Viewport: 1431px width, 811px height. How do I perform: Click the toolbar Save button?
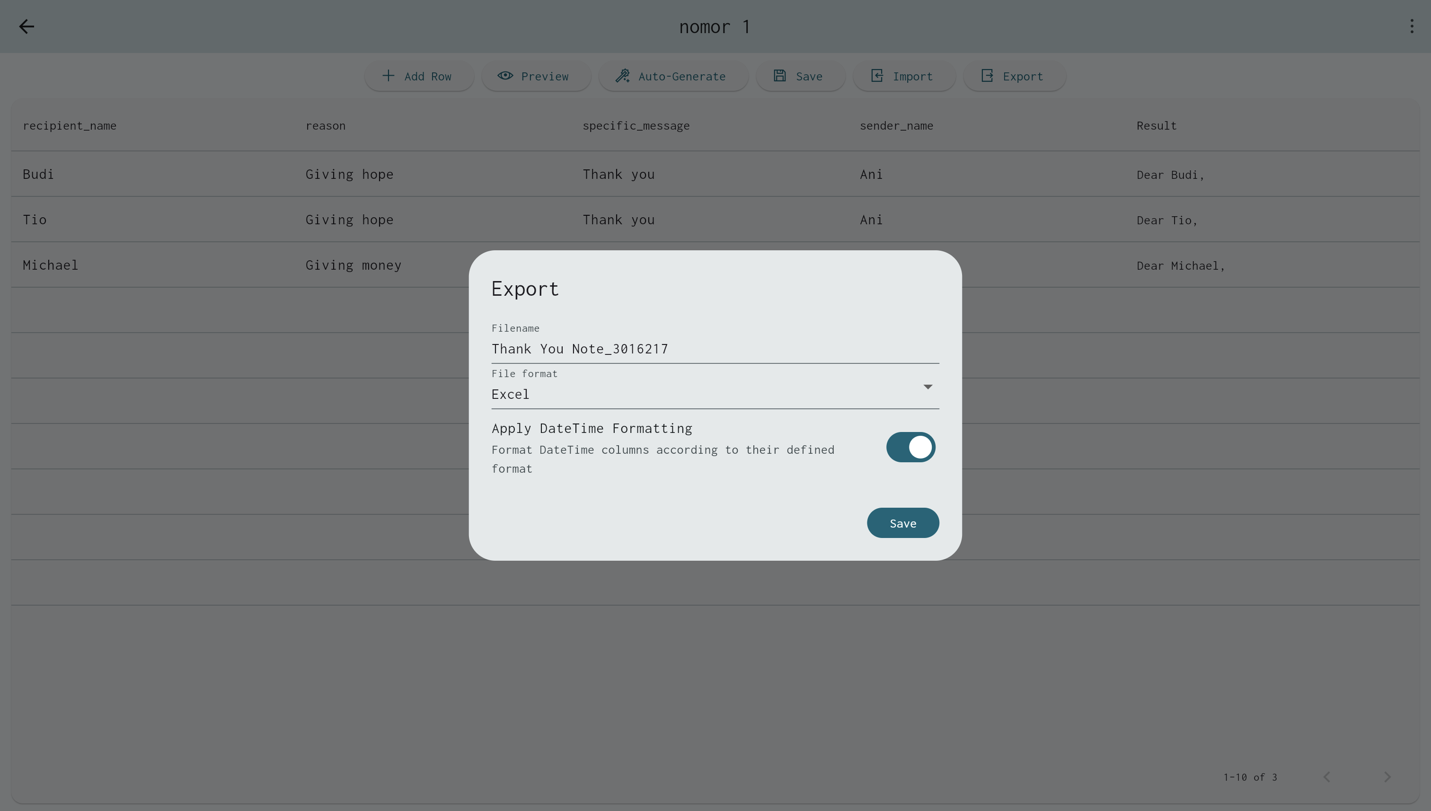(801, 76)
